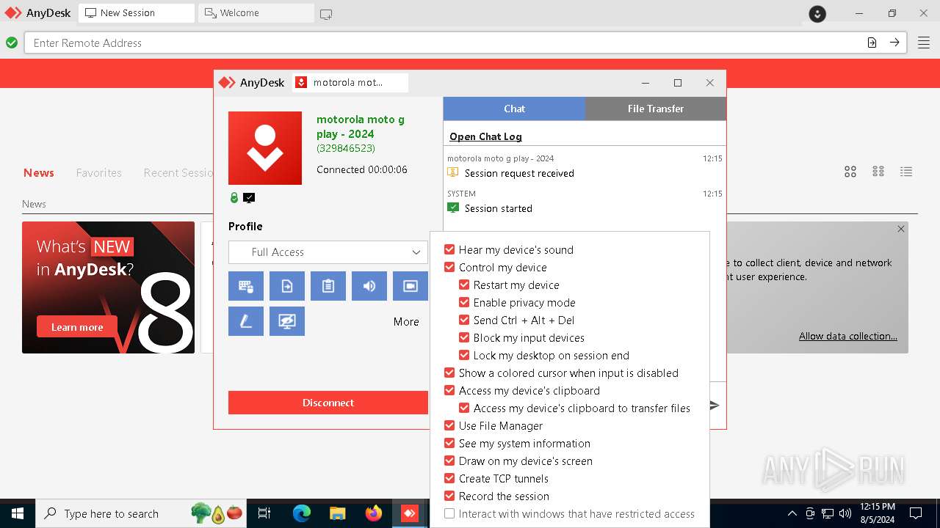Click AnyDesk taskbar icon

coord(410,513)
